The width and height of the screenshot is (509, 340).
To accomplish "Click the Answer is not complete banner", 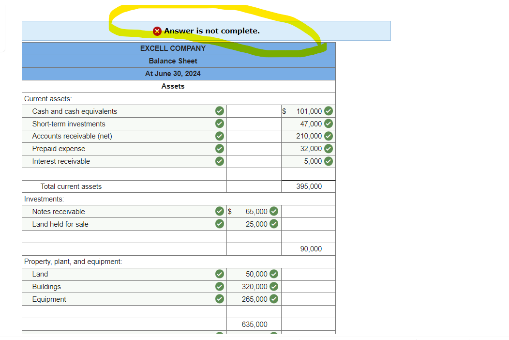I will [x=206, y=31].
